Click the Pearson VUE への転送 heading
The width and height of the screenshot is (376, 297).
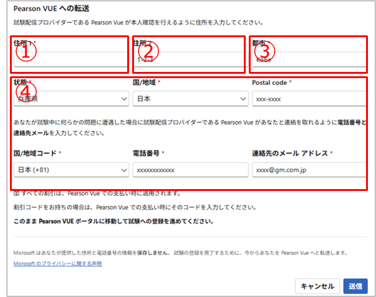[x=51, y=9]
